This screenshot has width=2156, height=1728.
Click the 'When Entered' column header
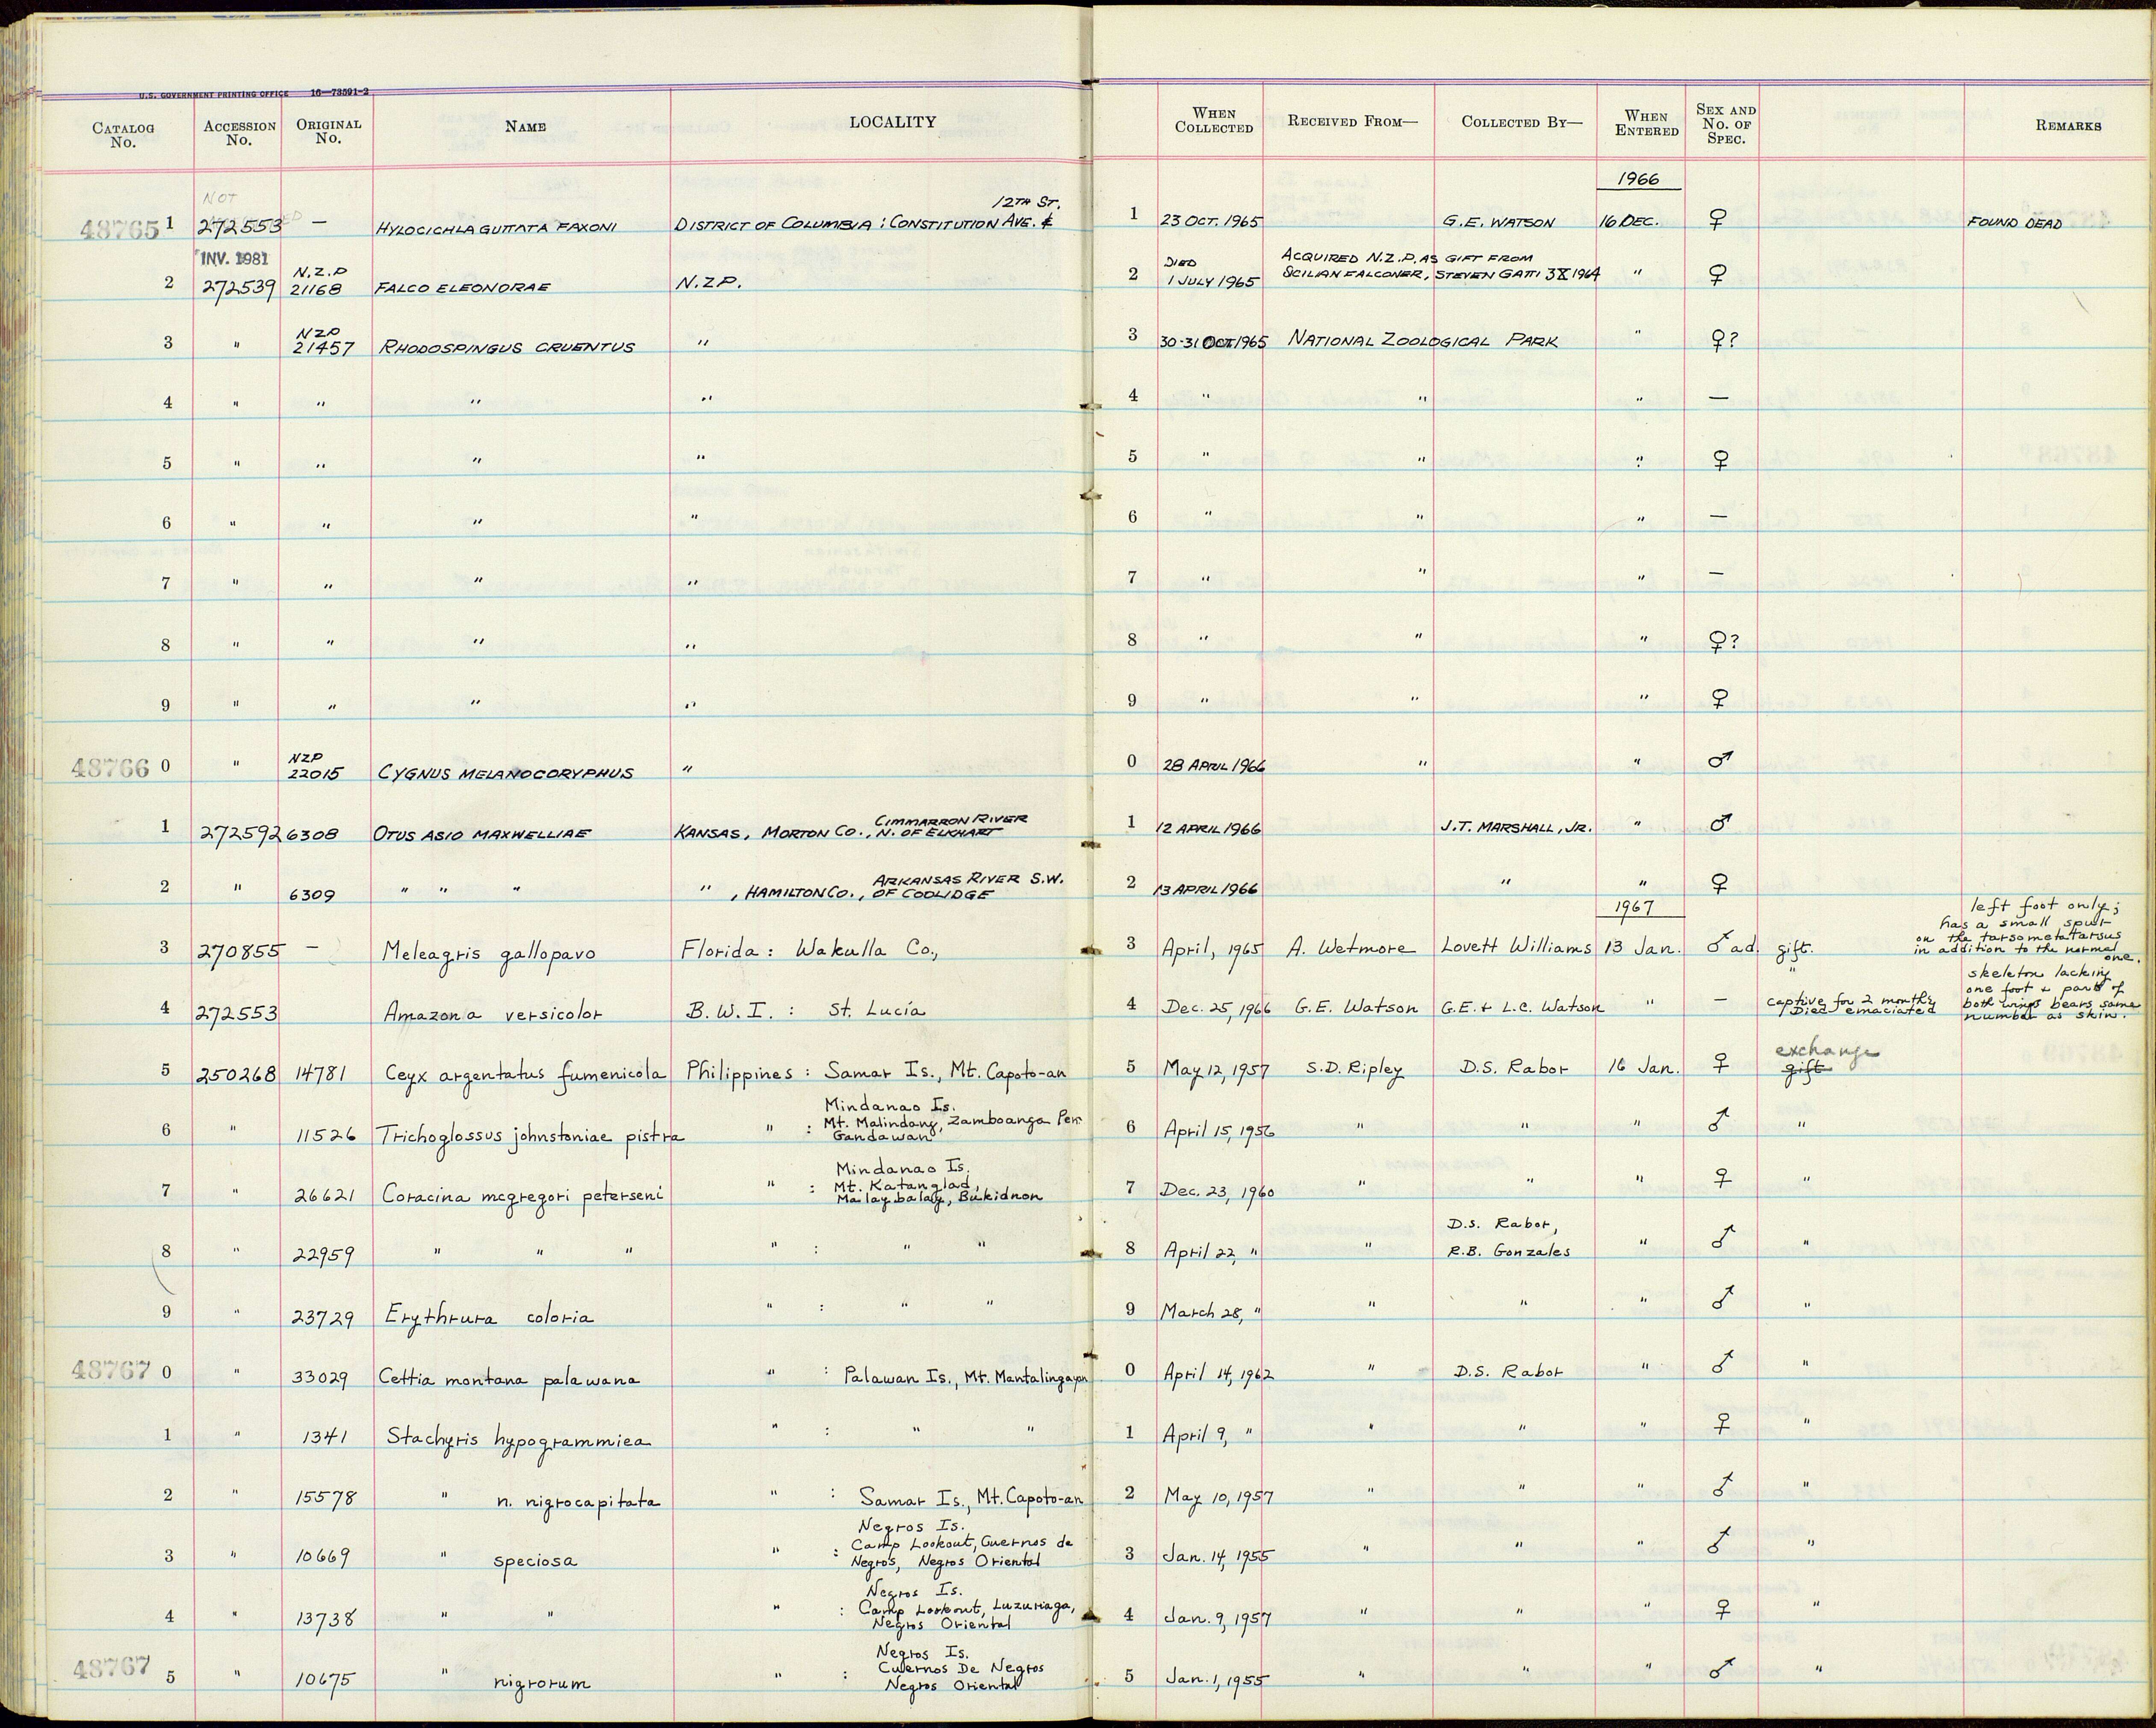point(1646,123)
